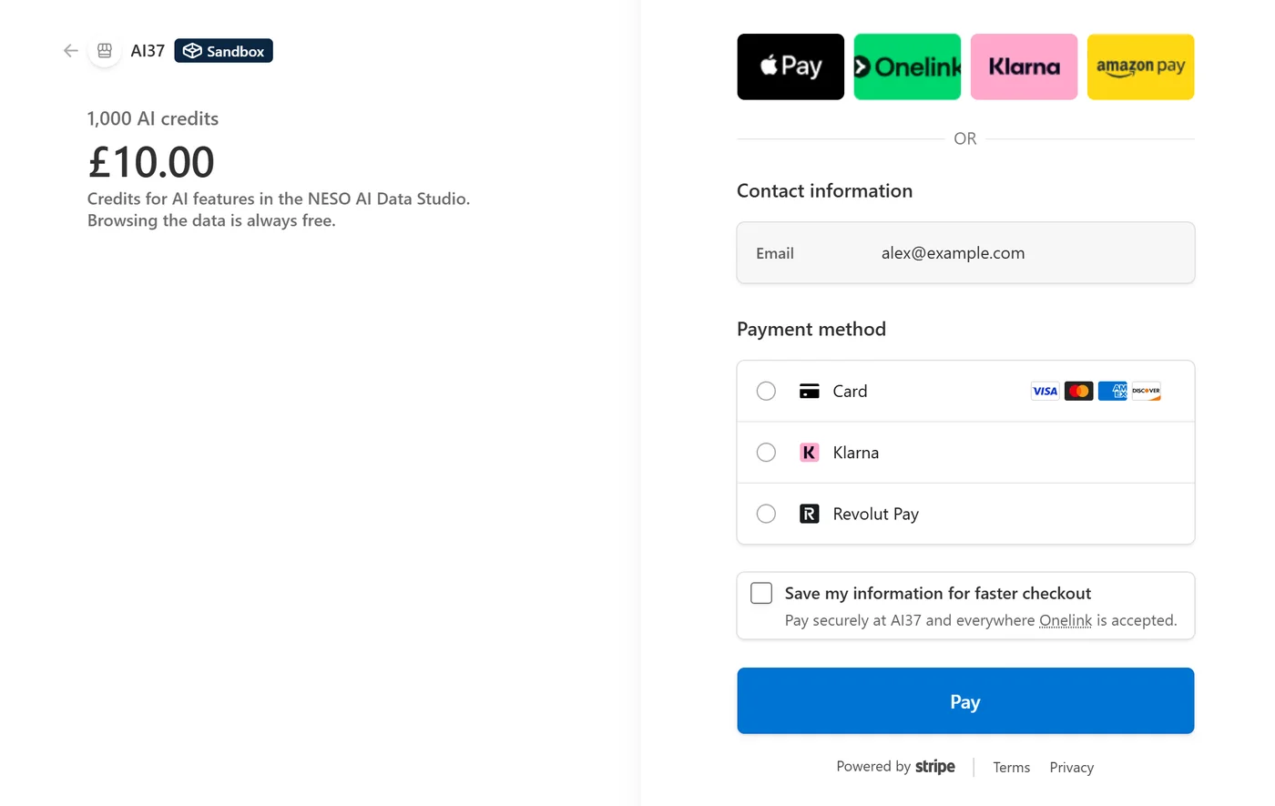Click the AI37 merchant name
1275x806 pixels.
click(x=148, y=51)
